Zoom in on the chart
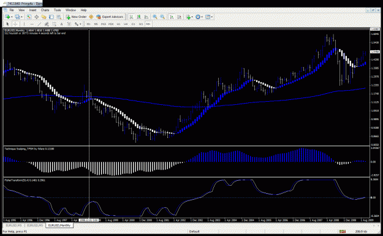383x236 pixels. [155, 17]
